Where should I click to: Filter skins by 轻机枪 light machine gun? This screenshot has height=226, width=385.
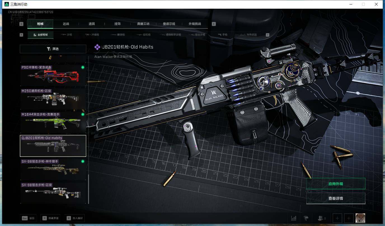[x=143, y=35]
